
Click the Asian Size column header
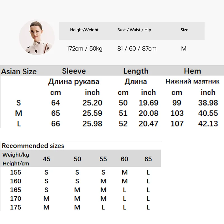19,72
